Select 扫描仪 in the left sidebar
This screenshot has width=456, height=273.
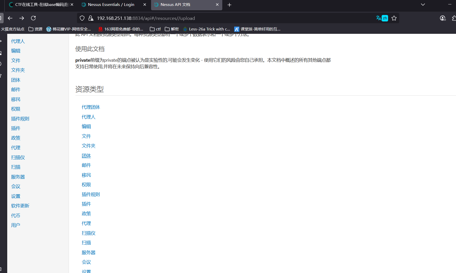click(18, 158)
